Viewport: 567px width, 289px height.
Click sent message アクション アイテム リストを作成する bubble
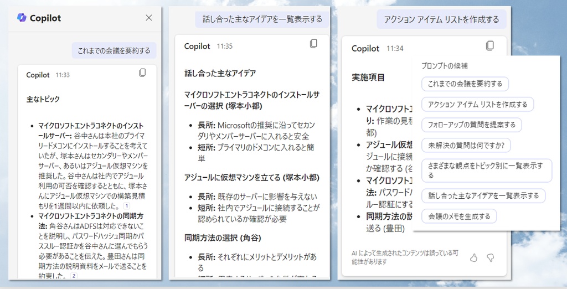pyautogui.click(x=441, y=19)
